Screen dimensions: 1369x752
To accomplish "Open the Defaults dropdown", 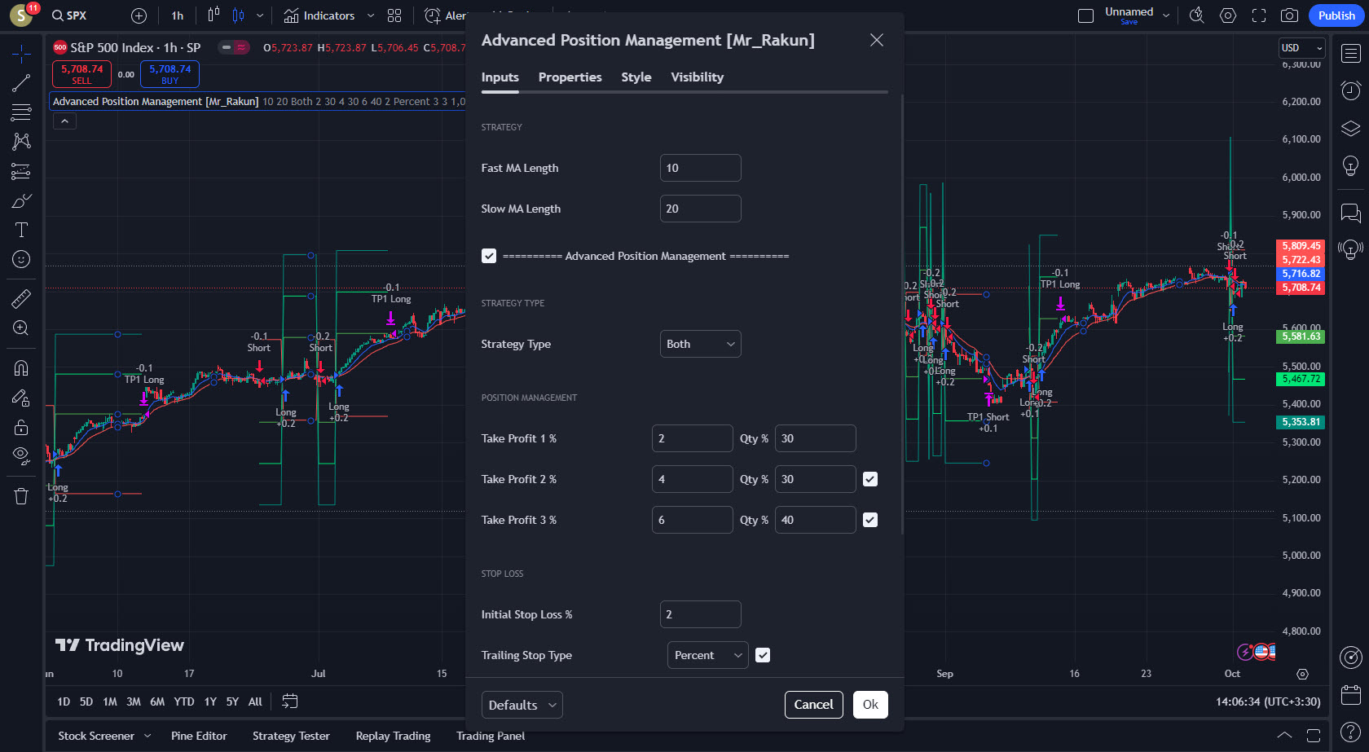I will click(522, 705).
